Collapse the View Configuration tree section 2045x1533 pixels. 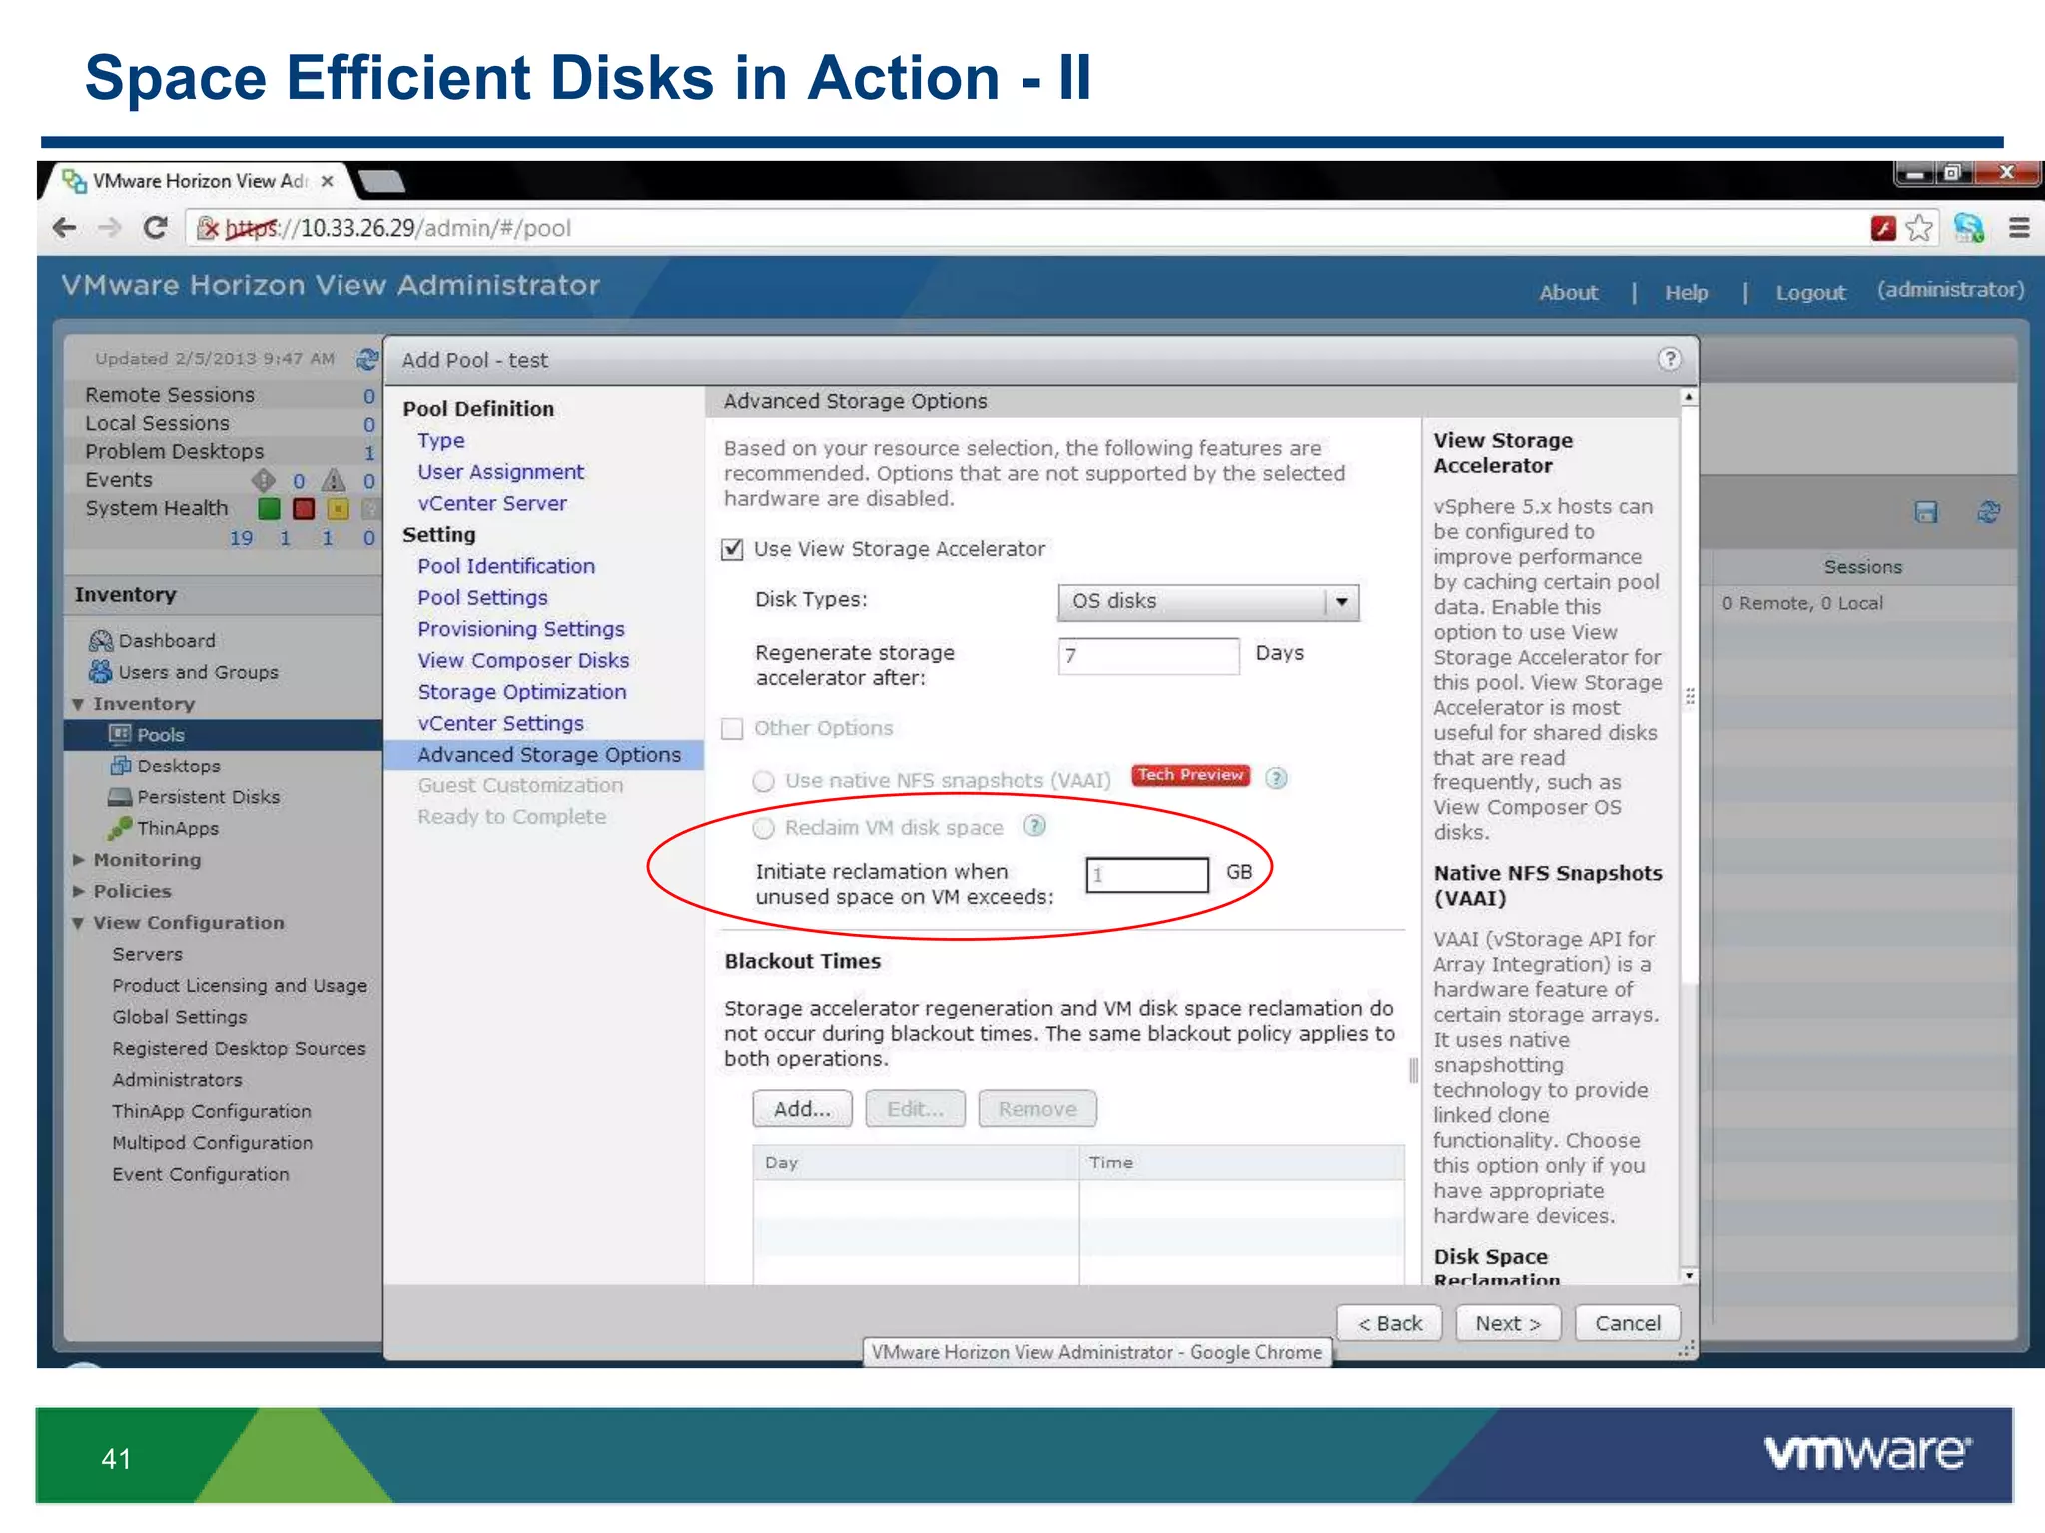tap(78, 924)
